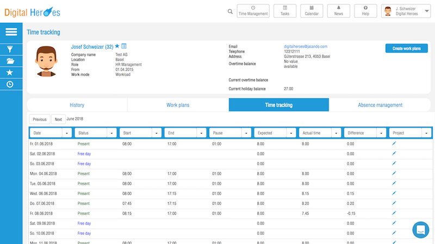Open Calendar from top navigation
This screenshot has height=244, width=435.
tap(311, 11)
